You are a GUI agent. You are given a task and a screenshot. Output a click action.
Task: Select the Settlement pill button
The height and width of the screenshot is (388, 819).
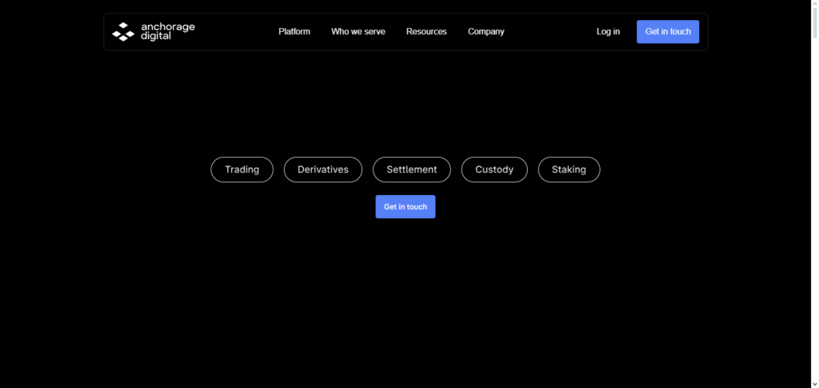[x=411, y=170]
